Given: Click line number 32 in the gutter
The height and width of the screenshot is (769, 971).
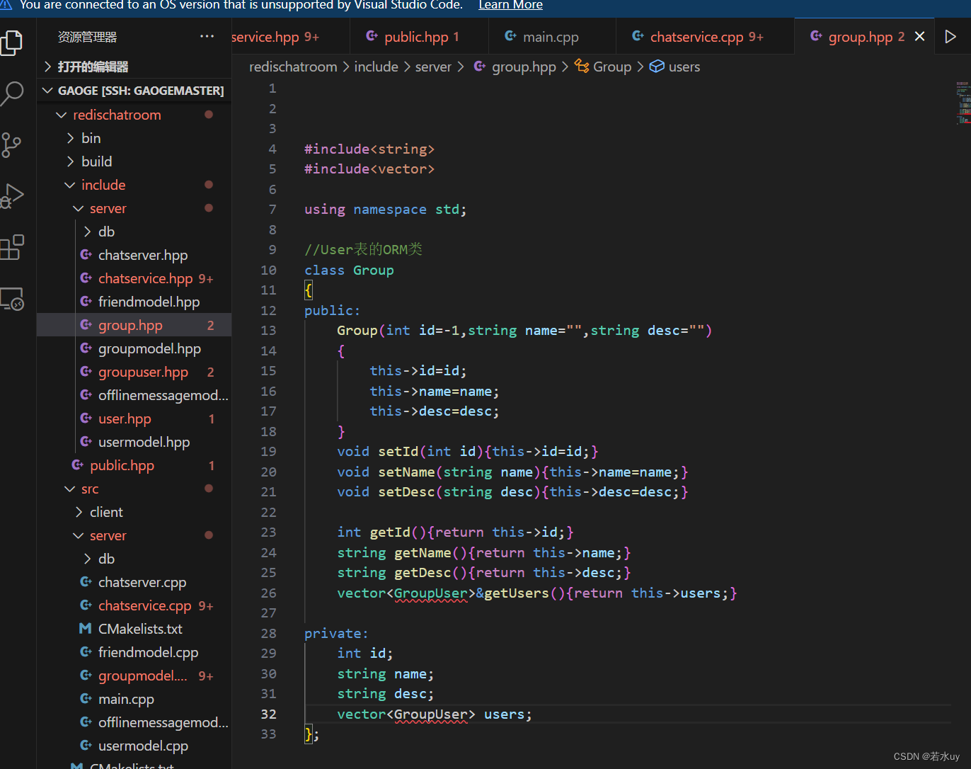Looking at the screenshot, I should click(268, 714).
